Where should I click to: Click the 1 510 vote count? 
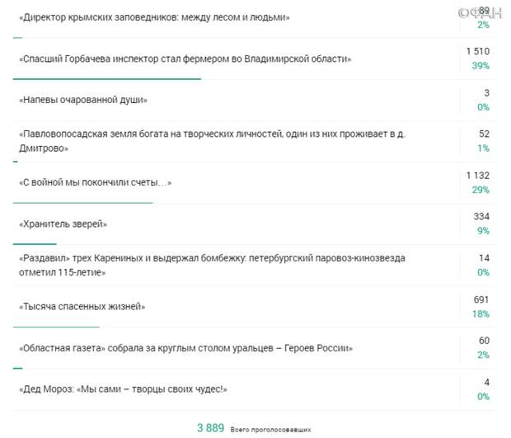click(x=478, y=52)
